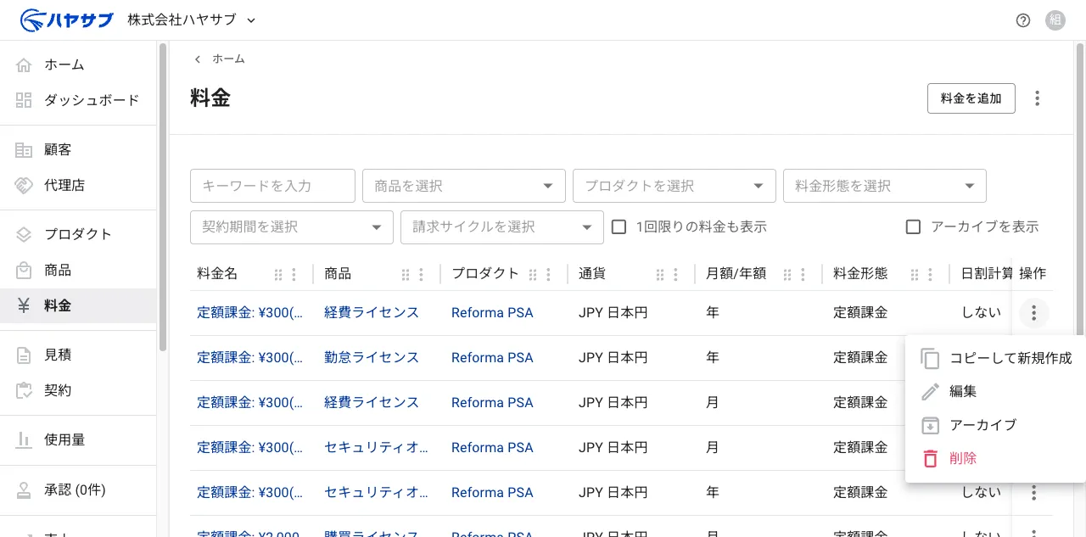Image resolution: width=1086 pixels, height=537 pixels.
Task: Open the column menu for 料金形態
Action: coord(930,275)
